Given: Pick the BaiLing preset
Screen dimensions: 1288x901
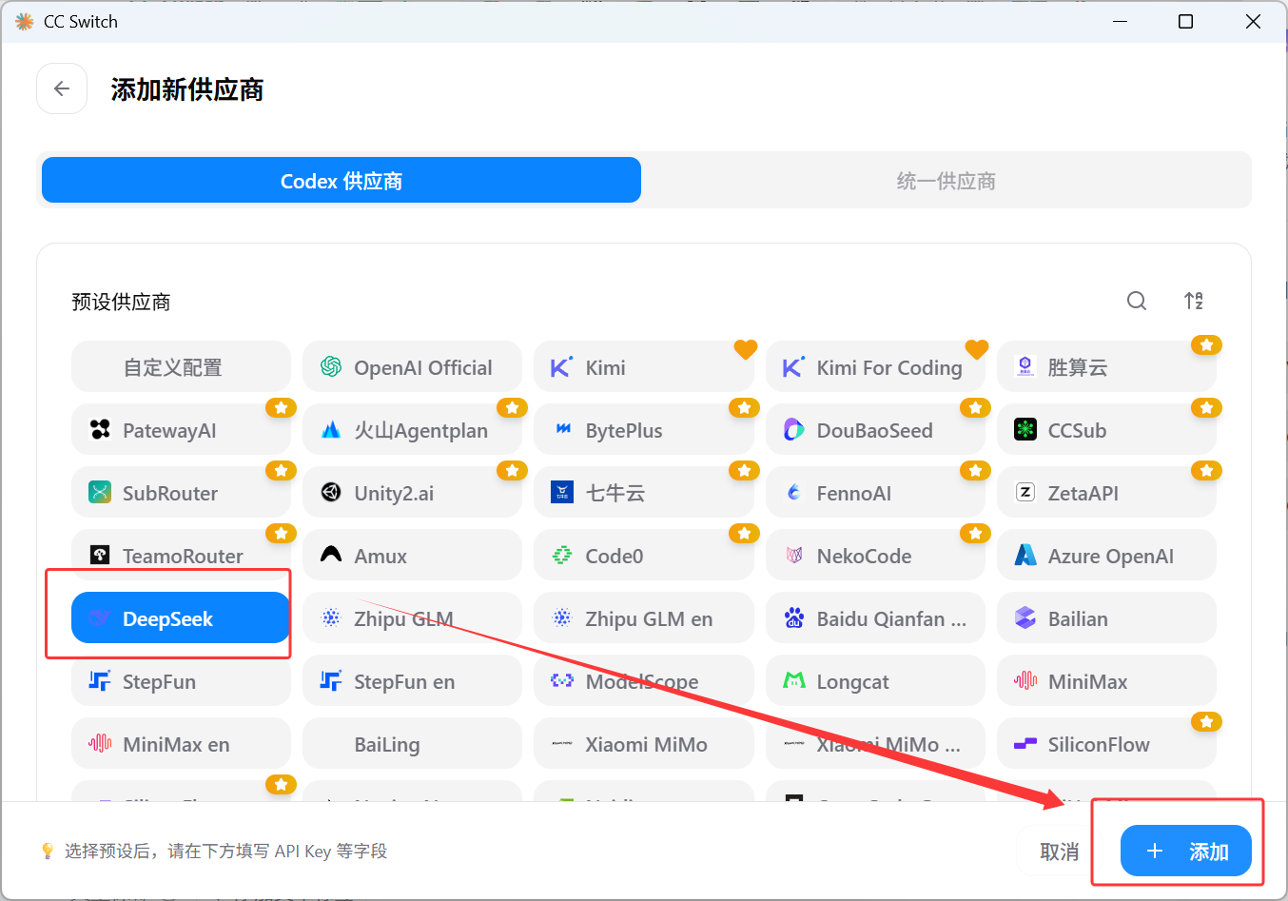Looking at the screenshot, I should pos(412,744).
